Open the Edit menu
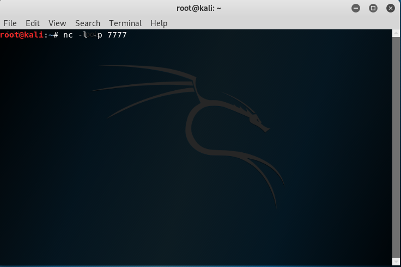Viewport: 401px width, 267px height. pyautogui.click(x=33, y=23)
